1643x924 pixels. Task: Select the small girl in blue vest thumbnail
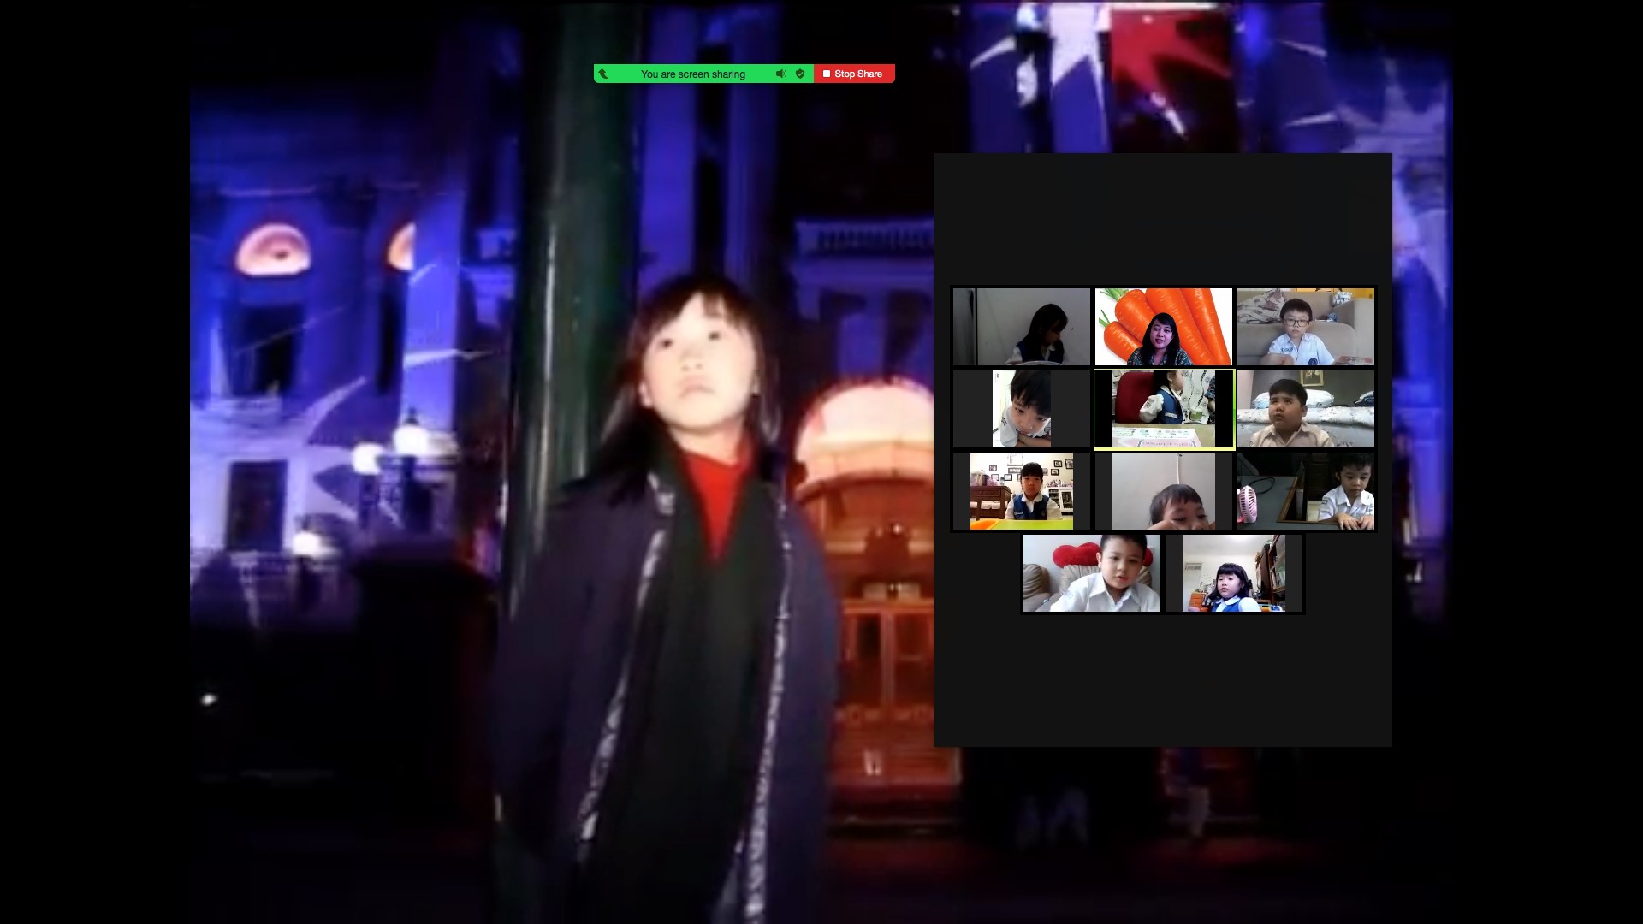[1234, 573]
